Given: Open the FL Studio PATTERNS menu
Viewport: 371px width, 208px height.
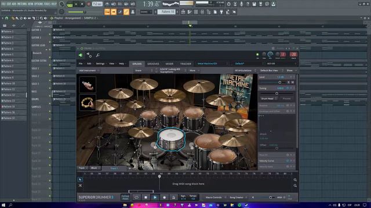Looking at the screenshot, I should click(x=22, y=4).
